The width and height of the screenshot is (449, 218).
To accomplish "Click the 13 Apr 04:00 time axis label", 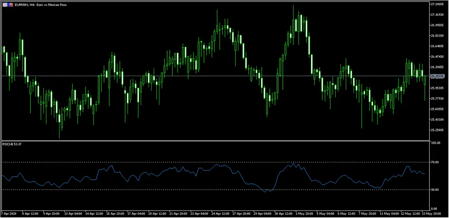I will click(x=73, y=215).
